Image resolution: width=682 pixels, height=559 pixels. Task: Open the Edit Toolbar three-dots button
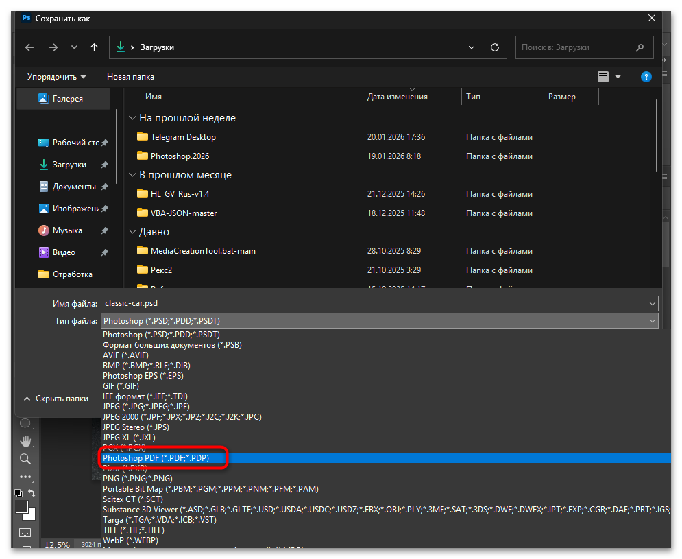(x=25, y=477)
